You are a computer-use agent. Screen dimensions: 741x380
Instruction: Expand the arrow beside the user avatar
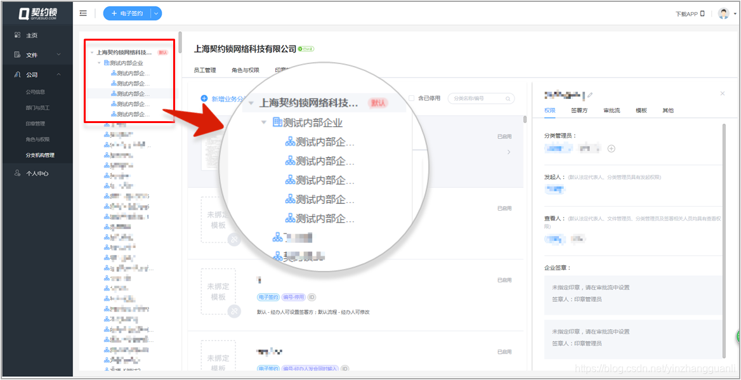tap(735, 14)
